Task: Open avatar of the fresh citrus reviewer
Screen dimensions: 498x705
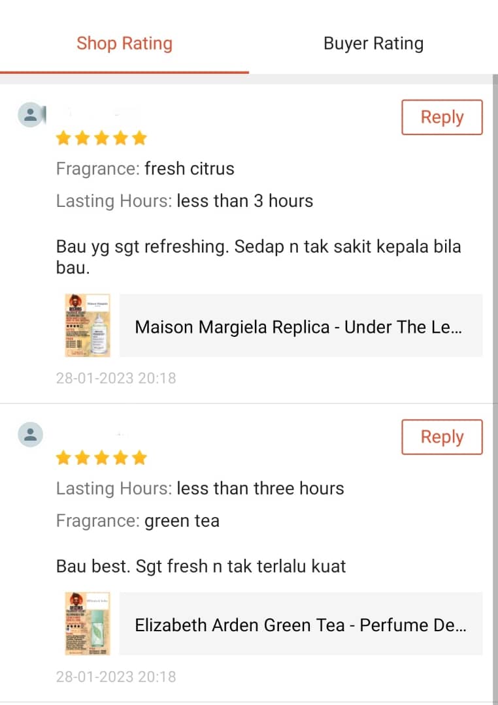Action: 30,116
